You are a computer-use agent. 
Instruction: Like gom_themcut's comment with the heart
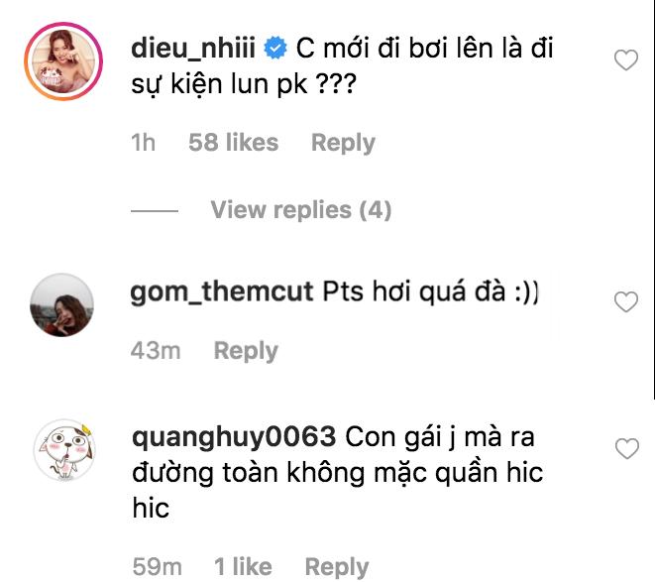pyautogui.click(x=626, y=301)
